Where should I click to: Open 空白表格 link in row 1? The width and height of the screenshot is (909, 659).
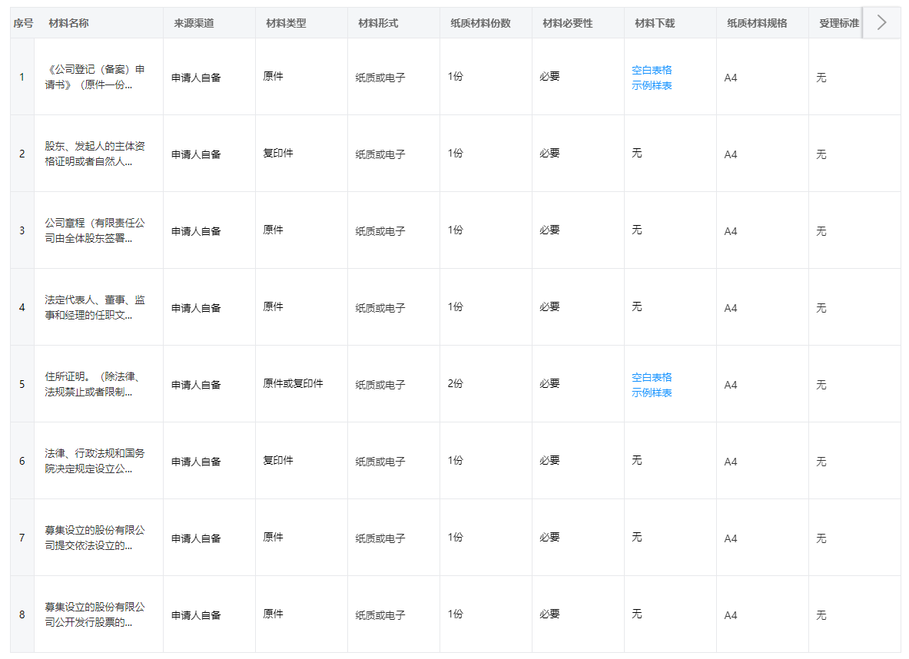click(652, 70)
